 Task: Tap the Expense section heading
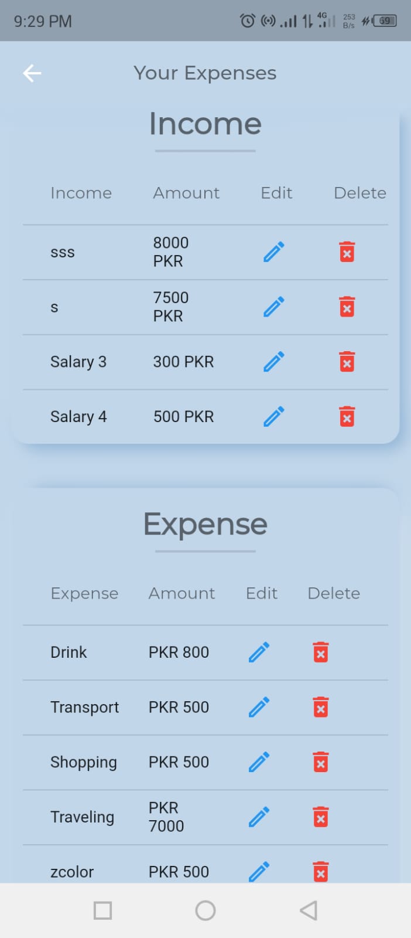click(x=205, y=524)
